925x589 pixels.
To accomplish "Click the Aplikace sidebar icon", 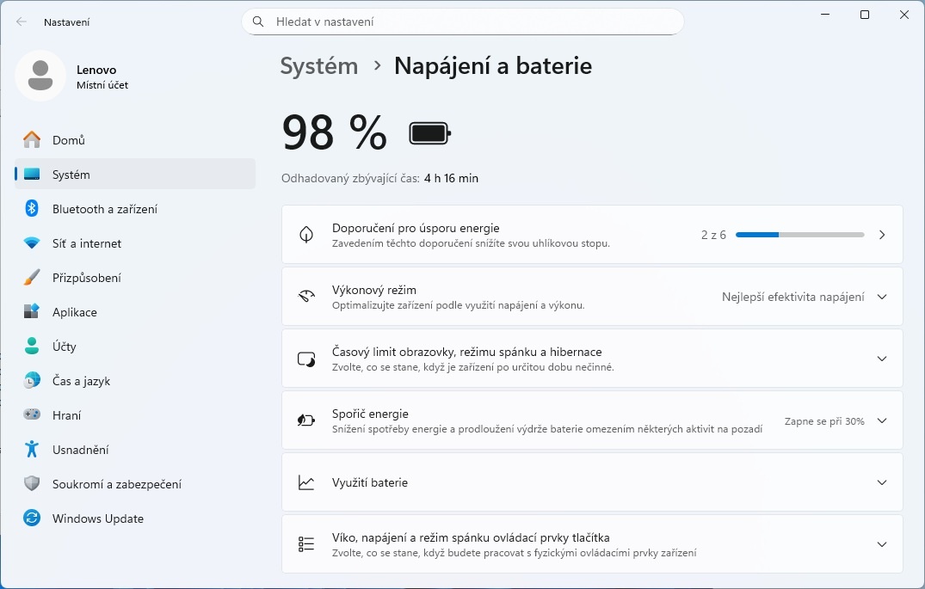I will coord(34,311).
